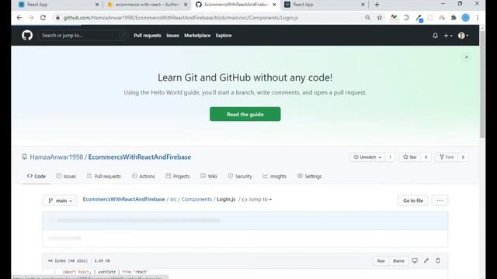The image size is (497, 279).
Task: Click the Fork count of 0
Action: [x=463, y=157]
